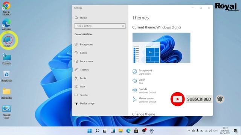The image size is (241, 135).
Task: Open Widgets from the taskbar
Action: click(x=113, y=131)
